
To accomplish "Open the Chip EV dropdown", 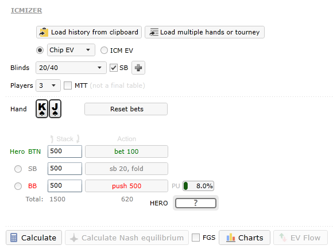I will point(71,50).
